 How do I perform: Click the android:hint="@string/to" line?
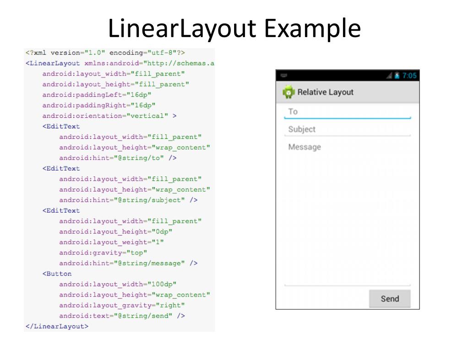pyautogui.click(x=118, y=158)
